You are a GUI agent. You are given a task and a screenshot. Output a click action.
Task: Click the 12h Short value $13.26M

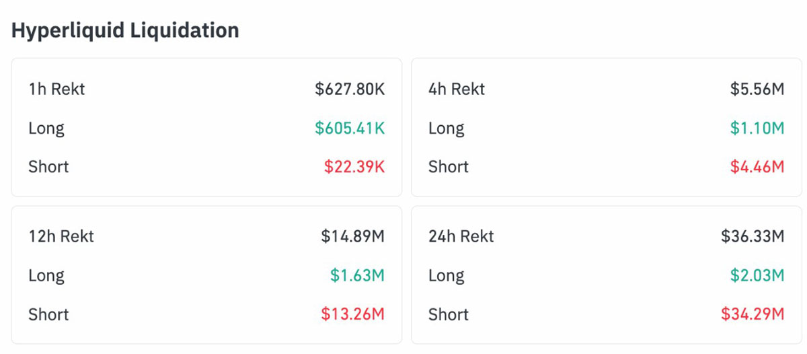click(353, 314)
